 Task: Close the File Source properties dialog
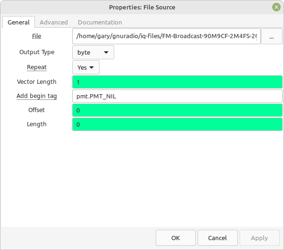pos(276,7)
